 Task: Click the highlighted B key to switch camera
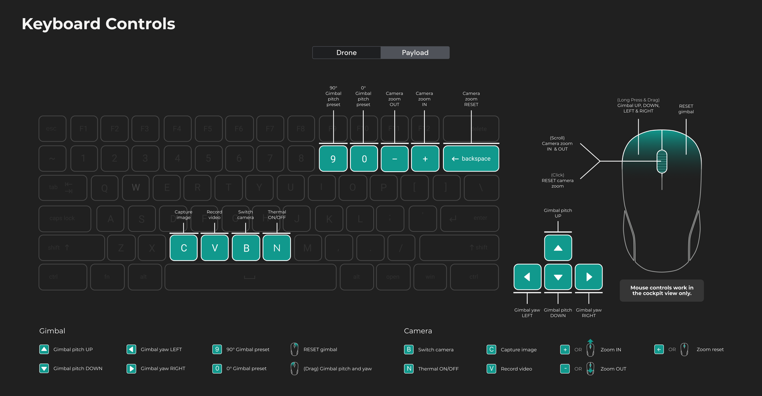pyautogui.click(x=246, y=248)
